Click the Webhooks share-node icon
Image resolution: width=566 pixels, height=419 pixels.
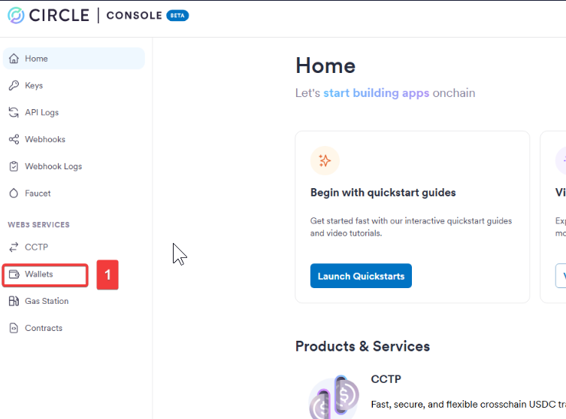(14, 139)
